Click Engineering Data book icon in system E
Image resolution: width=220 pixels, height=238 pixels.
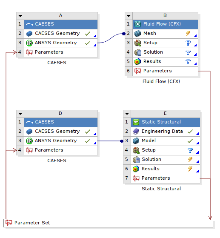click(136, 132)
